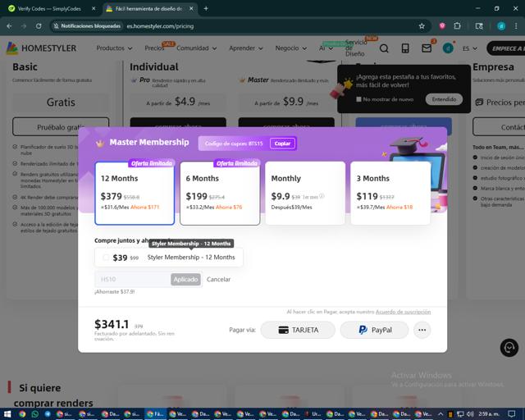
Task: Click the Pruébalo gratis button
Action: (x=61, y=127)
